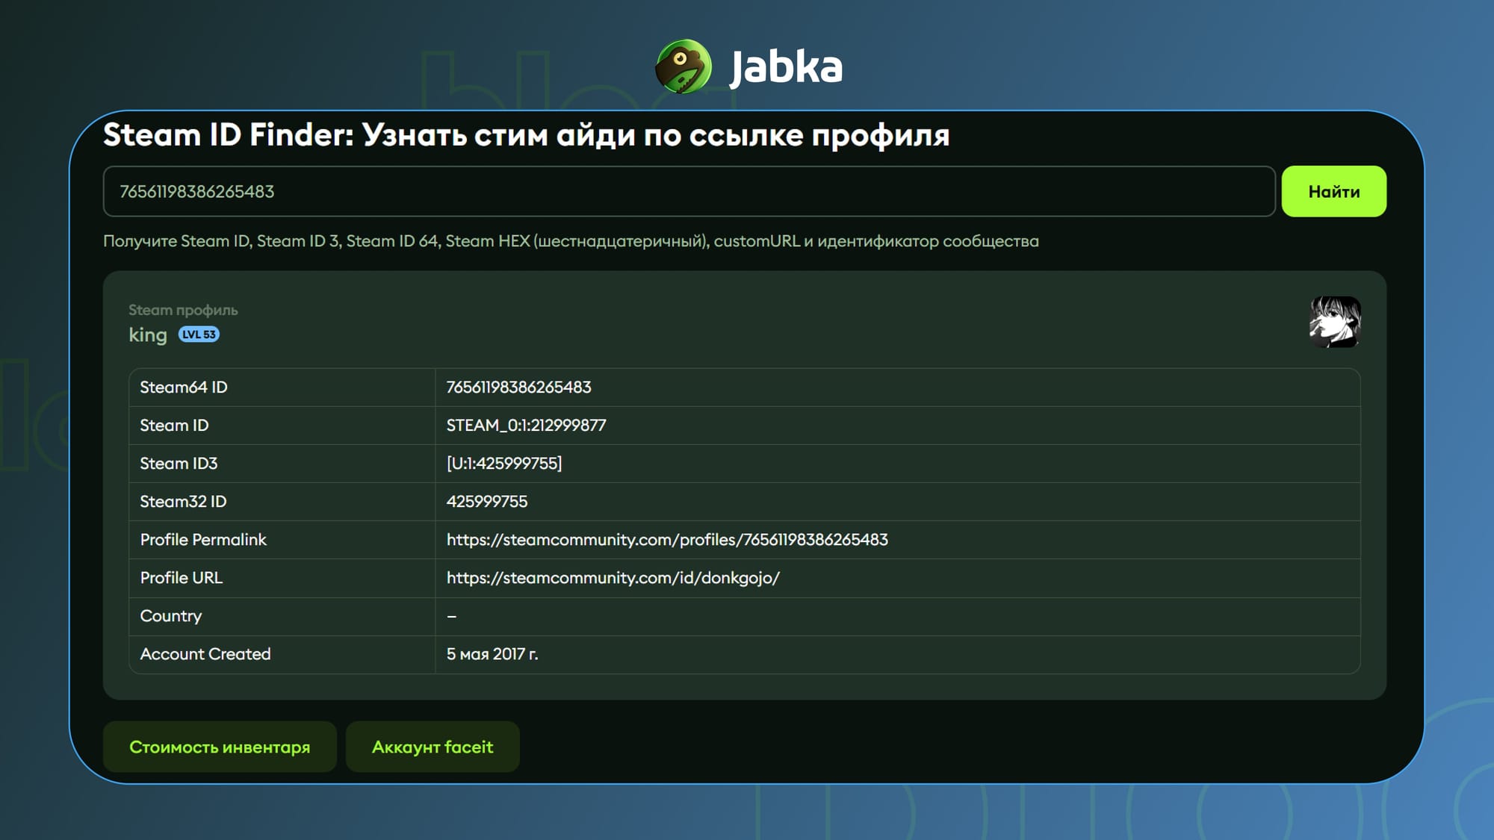The width and height of the screenshot is (1494, 840).
Task: Select the Steam ID3 value [U:1:425999755]
Action: pyautogui.click(x=503, y=464)
